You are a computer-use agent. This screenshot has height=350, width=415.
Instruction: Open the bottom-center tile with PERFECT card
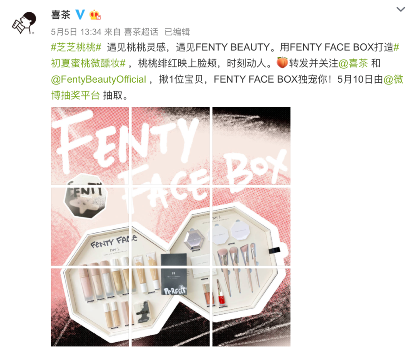171,307
